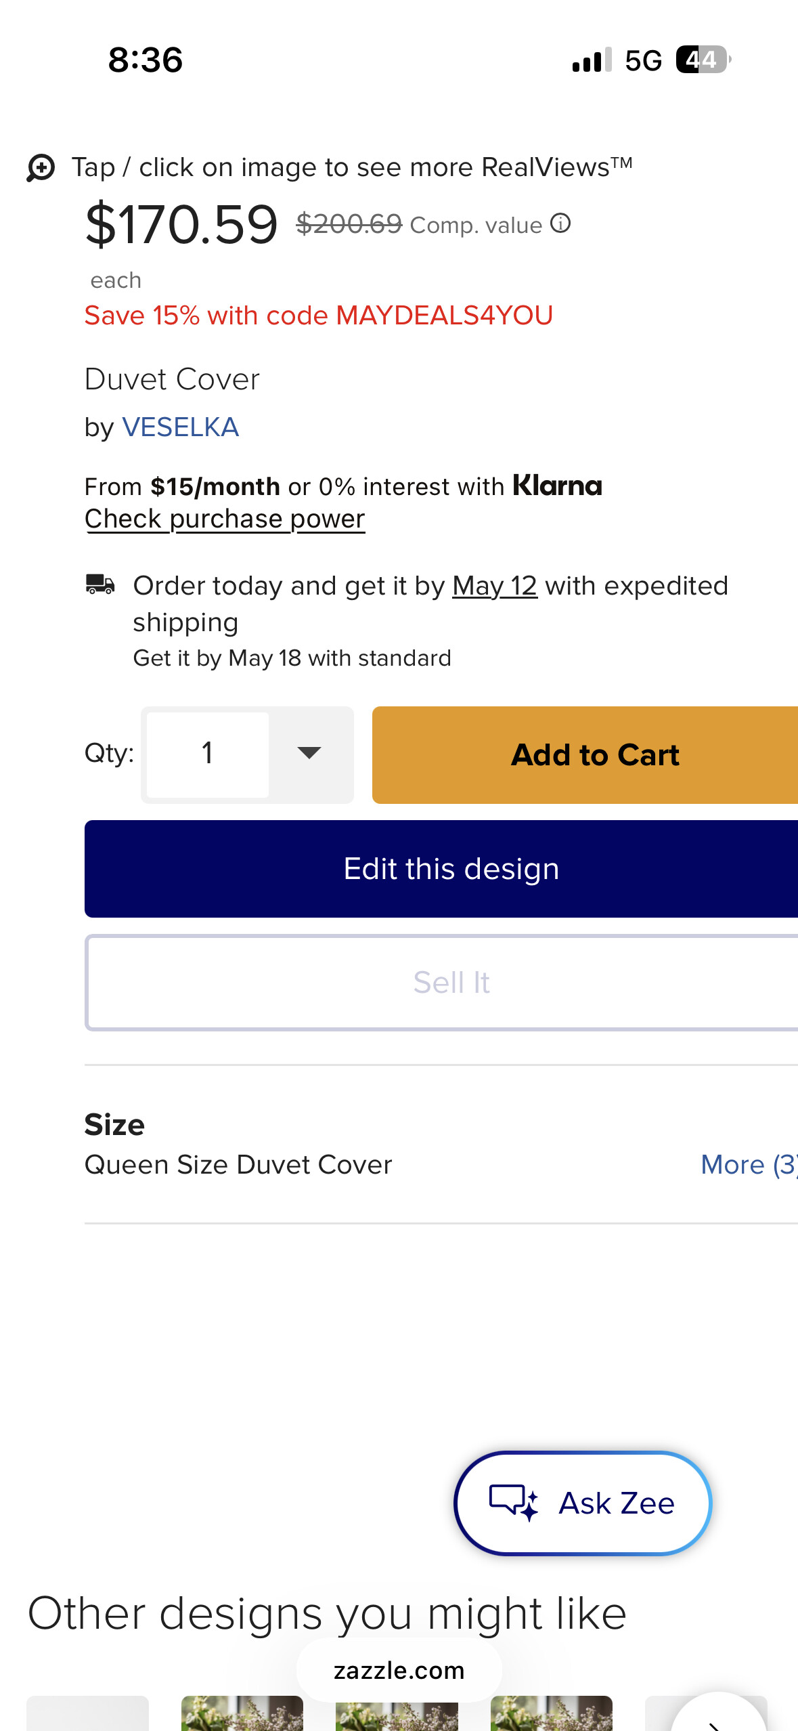Open Check purchase power link

tap(225, 519)
